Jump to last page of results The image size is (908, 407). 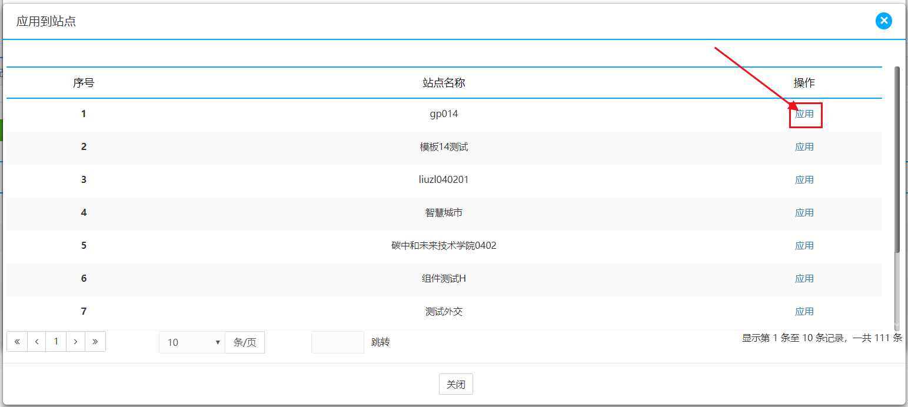coord(95,342)
